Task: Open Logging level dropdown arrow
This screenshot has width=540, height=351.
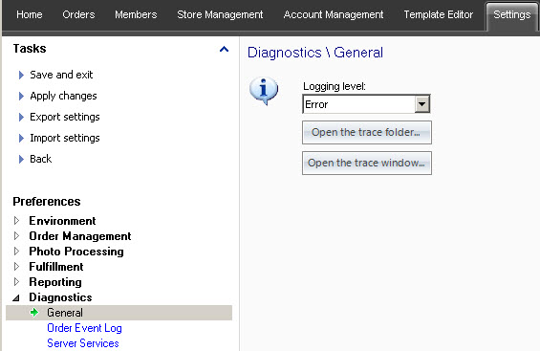Action: pyautogui.click(x=422, y=104)
